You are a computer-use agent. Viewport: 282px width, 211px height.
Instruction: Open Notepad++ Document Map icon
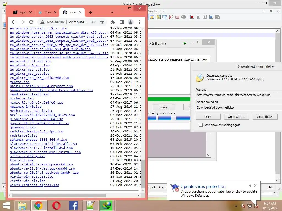(x=158, y=17)
